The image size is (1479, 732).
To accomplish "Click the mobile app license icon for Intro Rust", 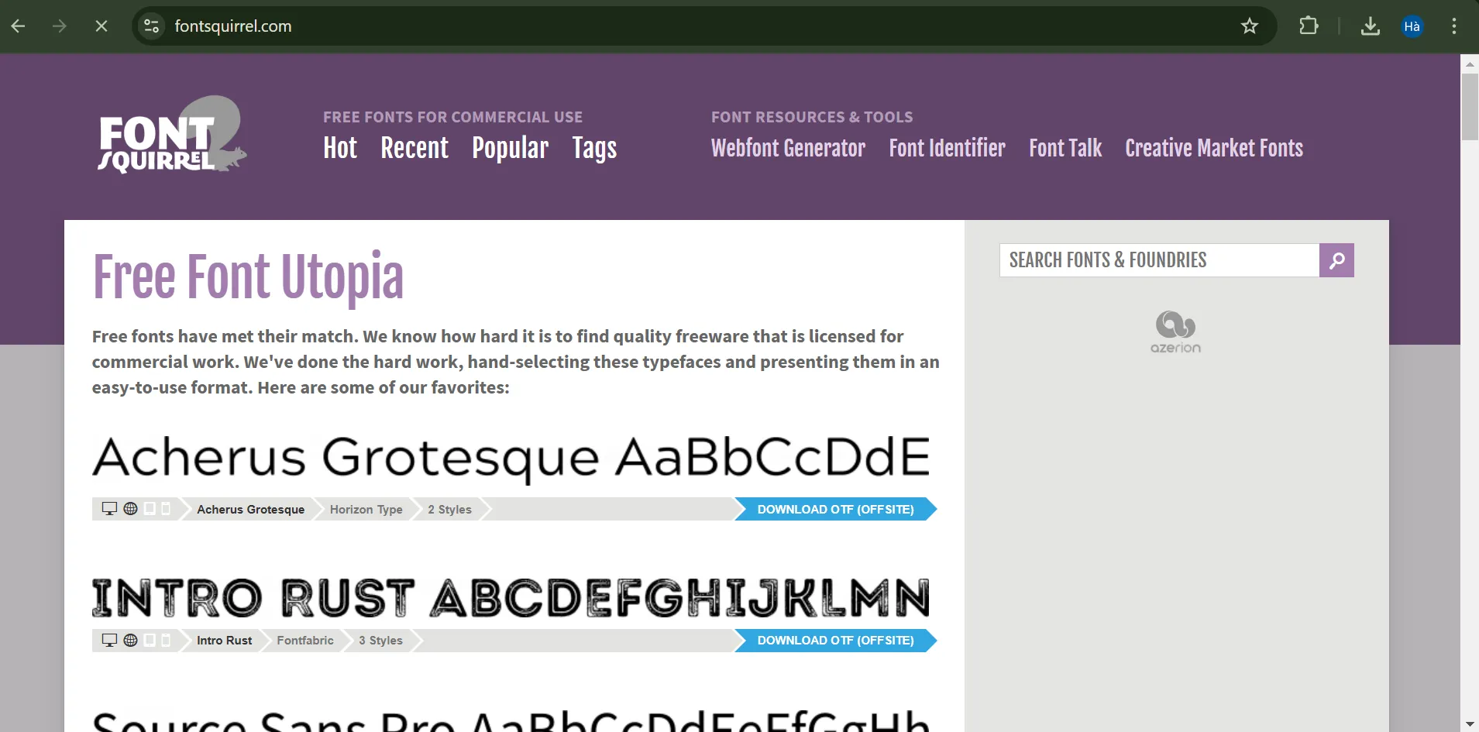I will coord(167,640).
